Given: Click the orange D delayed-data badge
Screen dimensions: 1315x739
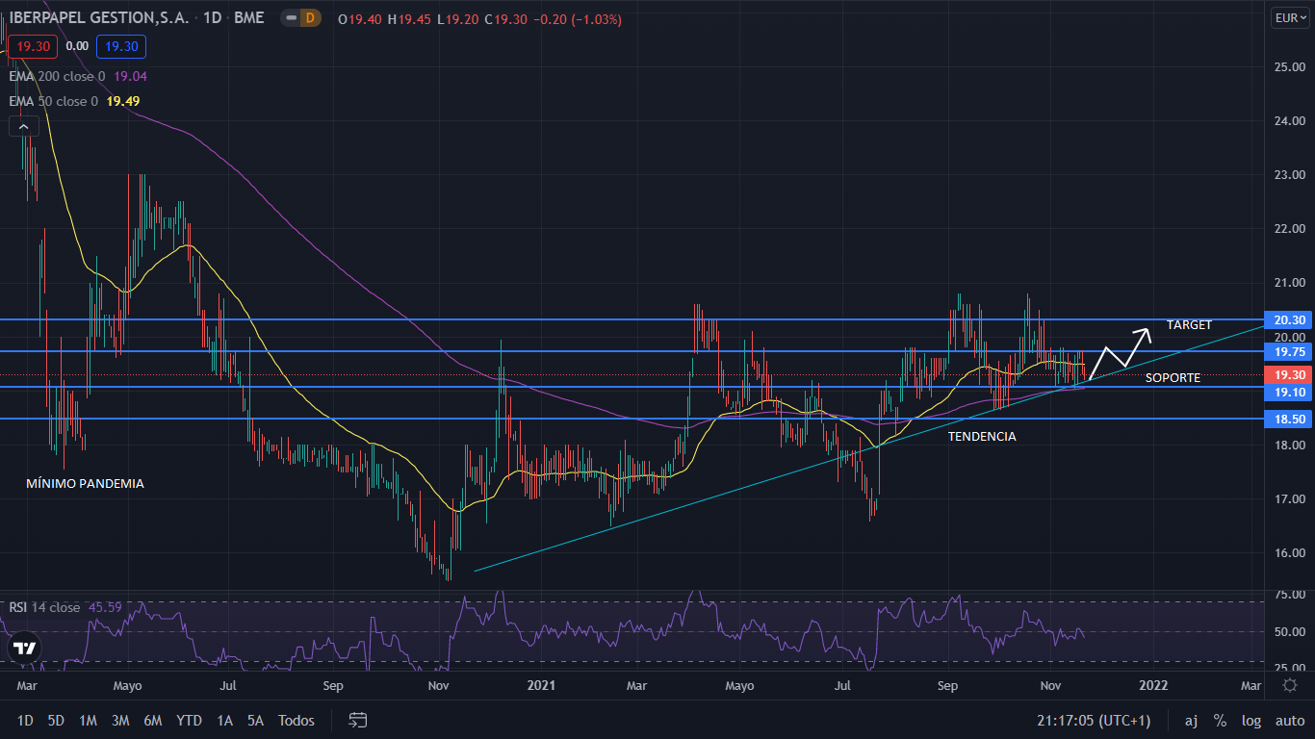Looking at the screenshot, I should coord(310,18).
